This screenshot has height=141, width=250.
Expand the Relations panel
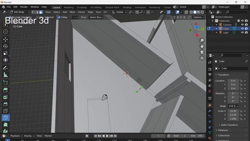point(223,130)
